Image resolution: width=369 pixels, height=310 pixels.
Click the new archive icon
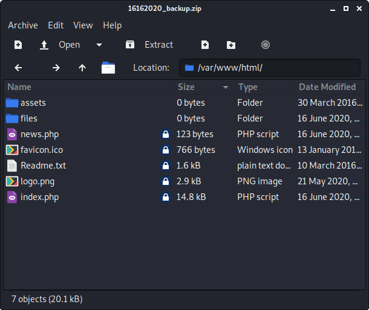coord(18,45)
